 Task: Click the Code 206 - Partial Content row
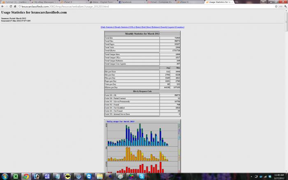tap(142, 98)
